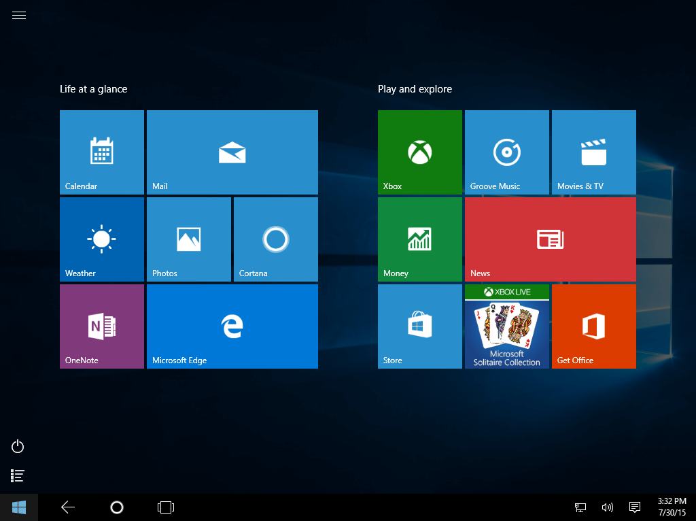This screenshot has width=696, height=521.
Task: Launch the Store tile
Action: (x=420, y=326)
